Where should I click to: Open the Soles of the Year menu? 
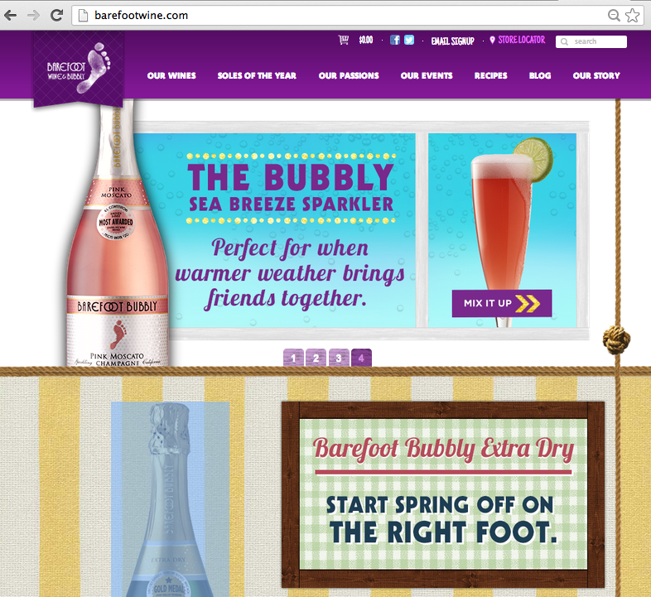(x=257, y=75)
